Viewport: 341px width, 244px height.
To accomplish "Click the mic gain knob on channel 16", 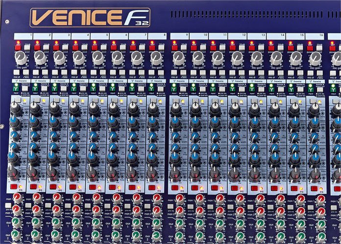I will (x=315, y=58).
